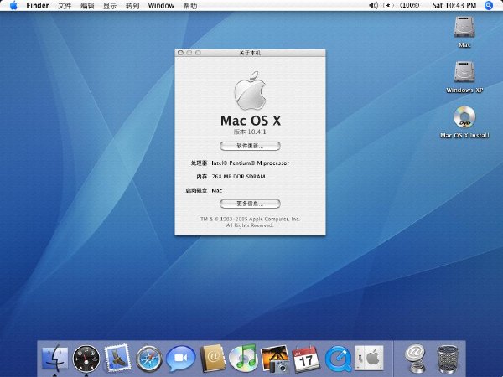Click the Intel Pentium M processor text

251,163
